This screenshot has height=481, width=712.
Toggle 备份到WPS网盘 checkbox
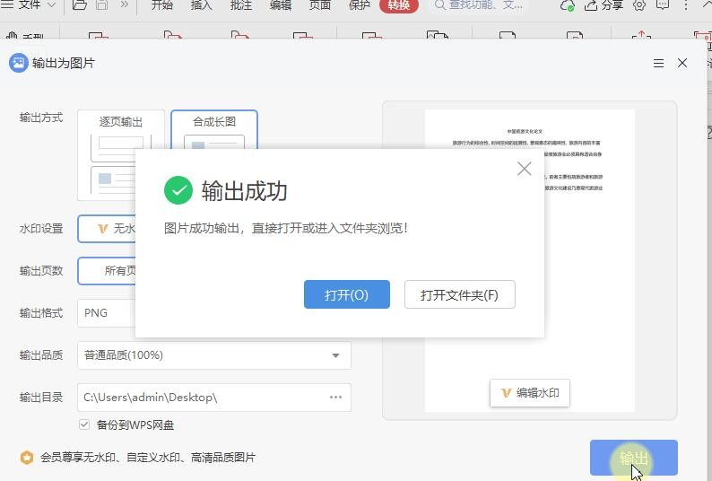[x=84, y=424]
